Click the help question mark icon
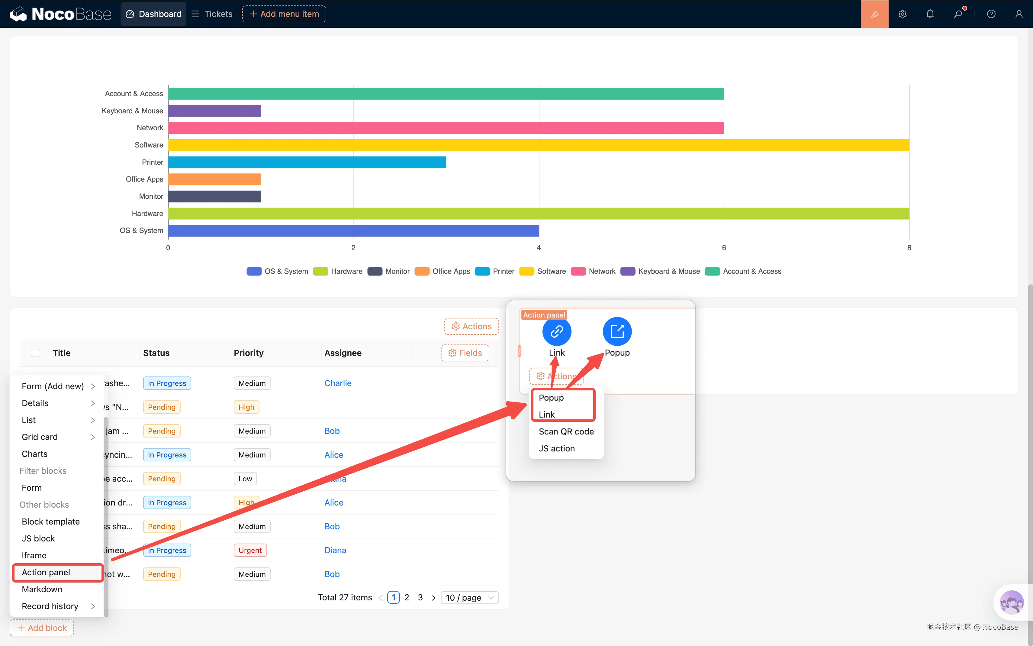Screen dimensions: 1033x646 (991, 14)
